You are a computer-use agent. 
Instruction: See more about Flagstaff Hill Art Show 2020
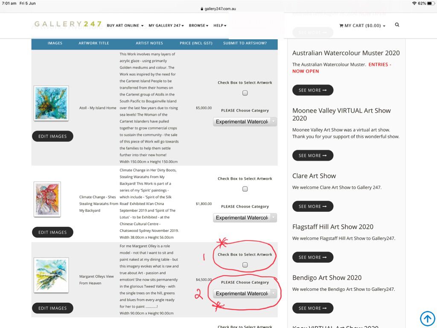coord(313,257)
